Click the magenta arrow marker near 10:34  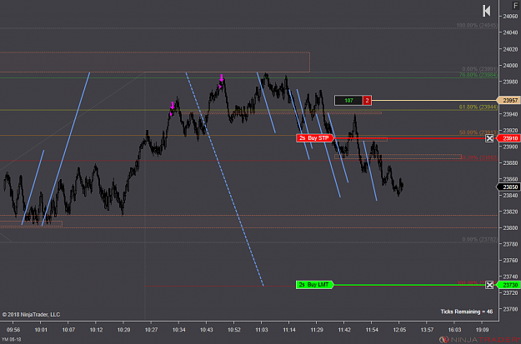[172, 106]
